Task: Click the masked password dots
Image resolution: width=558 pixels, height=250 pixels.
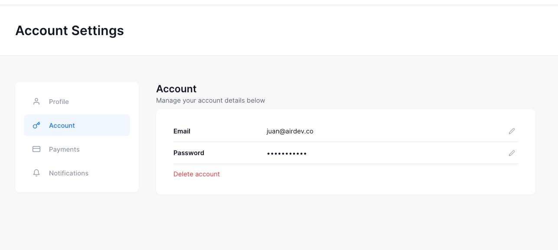Action: click(x=287, y=153)
